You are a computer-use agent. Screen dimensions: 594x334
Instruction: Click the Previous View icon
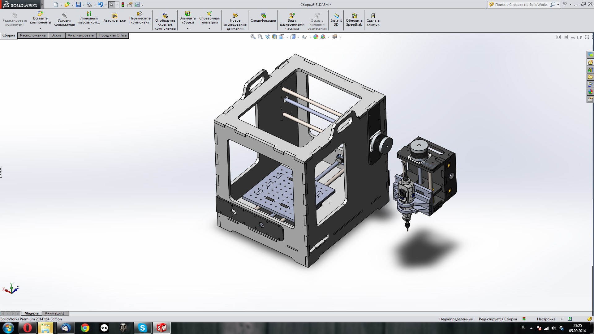[267, 37]
